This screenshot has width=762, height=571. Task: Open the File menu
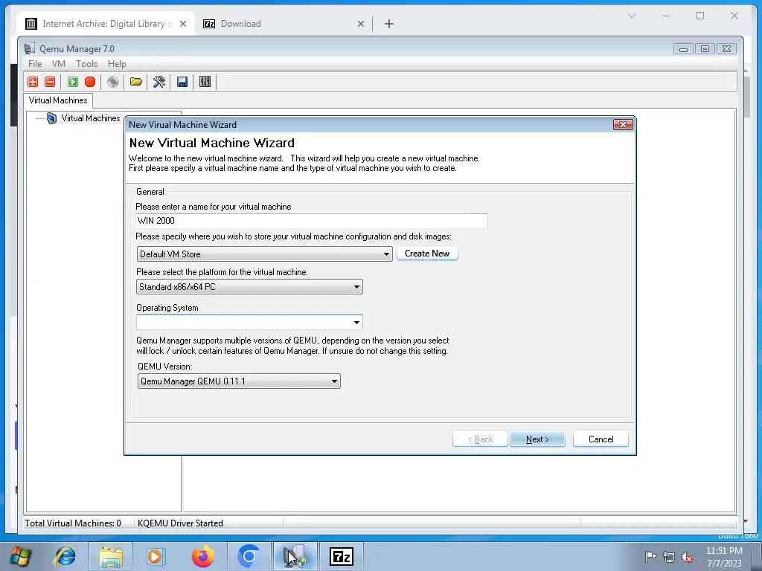(34, 64)
